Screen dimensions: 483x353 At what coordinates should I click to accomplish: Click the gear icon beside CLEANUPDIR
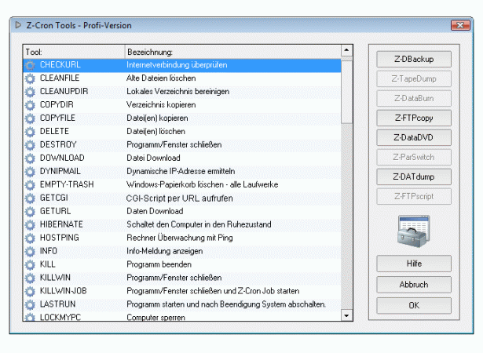point(30,92)
